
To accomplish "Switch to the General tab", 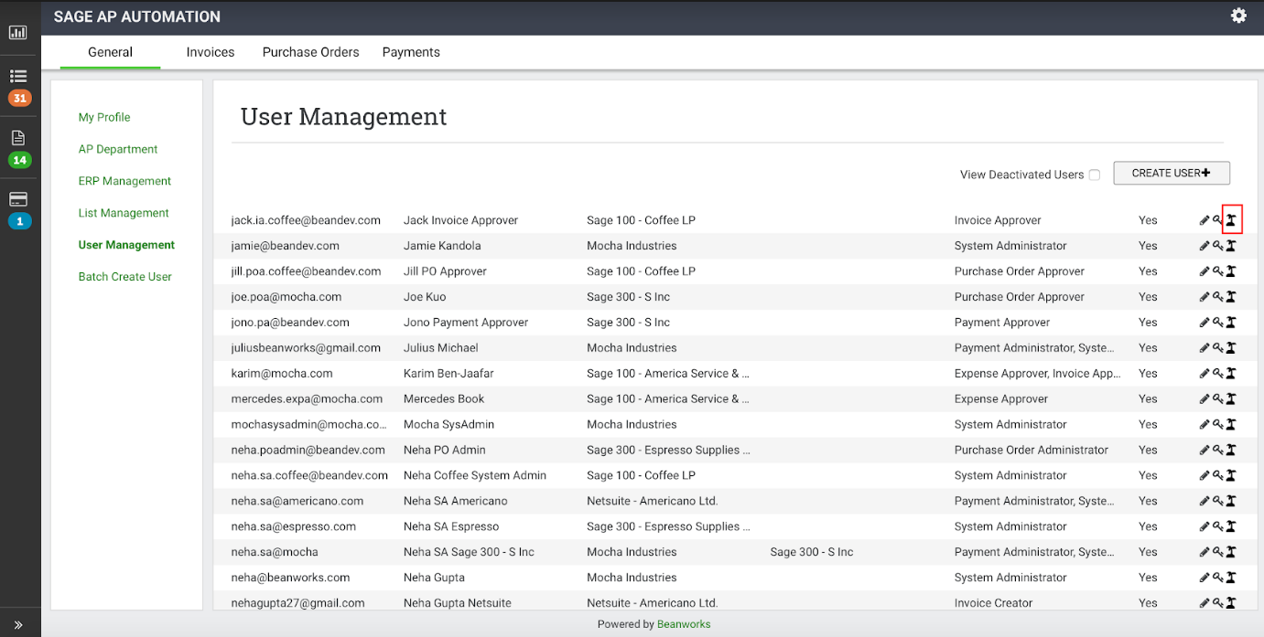I will pos(111,52).
